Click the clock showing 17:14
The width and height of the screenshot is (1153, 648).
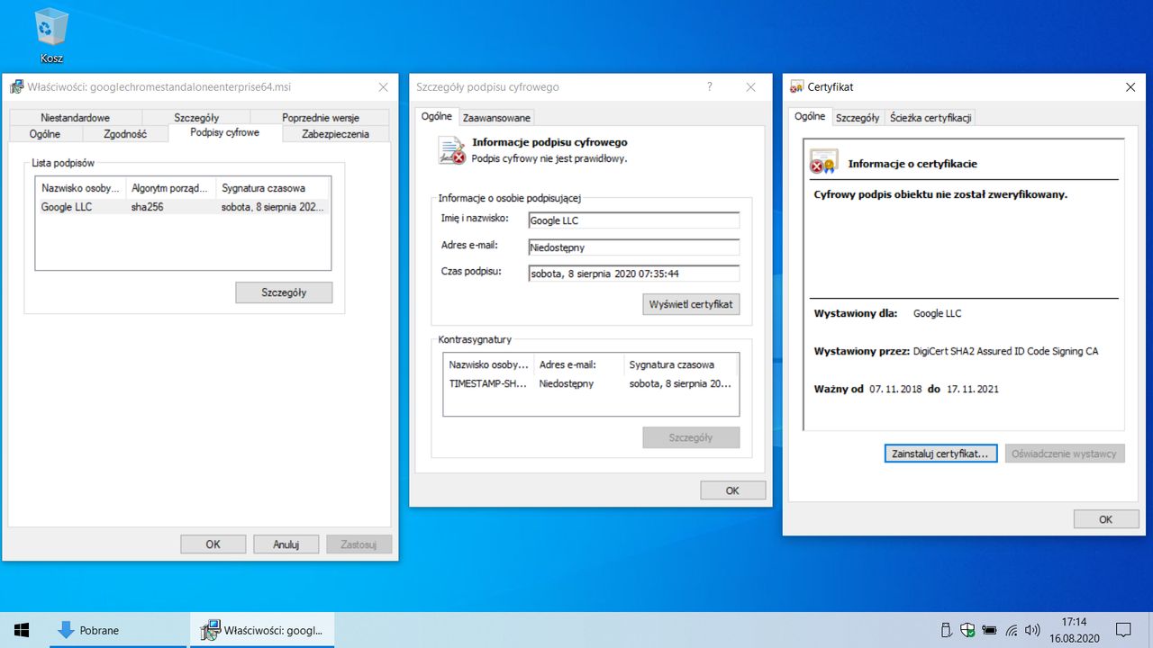tap(1074, 623)
